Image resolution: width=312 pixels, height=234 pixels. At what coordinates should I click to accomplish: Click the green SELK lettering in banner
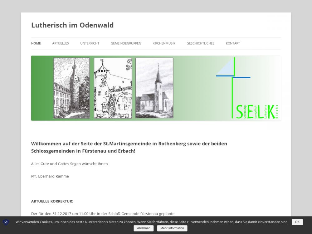255,112
